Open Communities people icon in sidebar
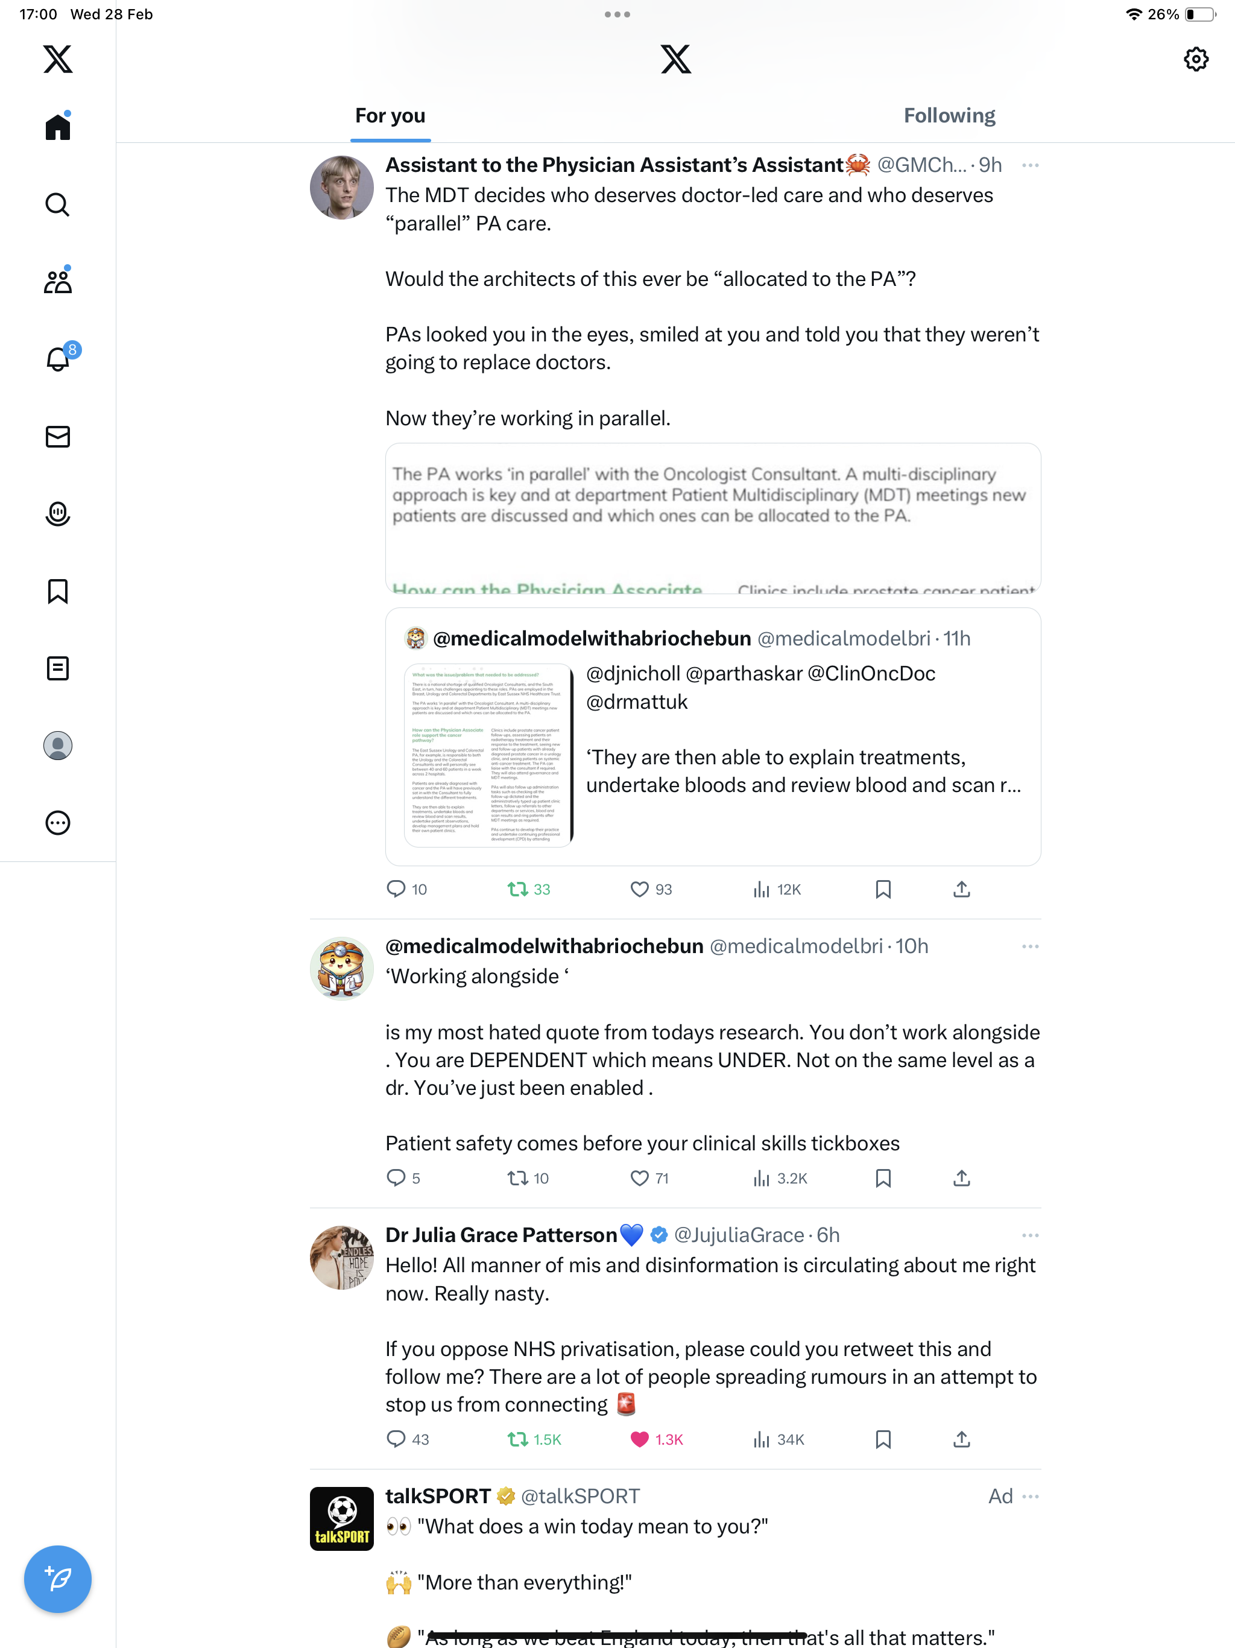Screen dimensions: 1235x1648 pyautogui.click(x=57, y=282)
